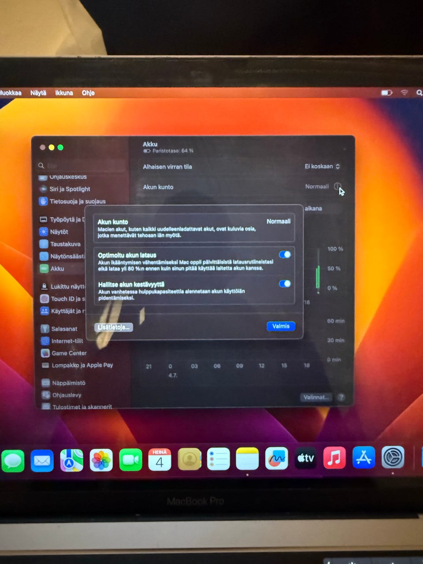Click the help question mark button

pyautogui.click(x=341, y=397)
